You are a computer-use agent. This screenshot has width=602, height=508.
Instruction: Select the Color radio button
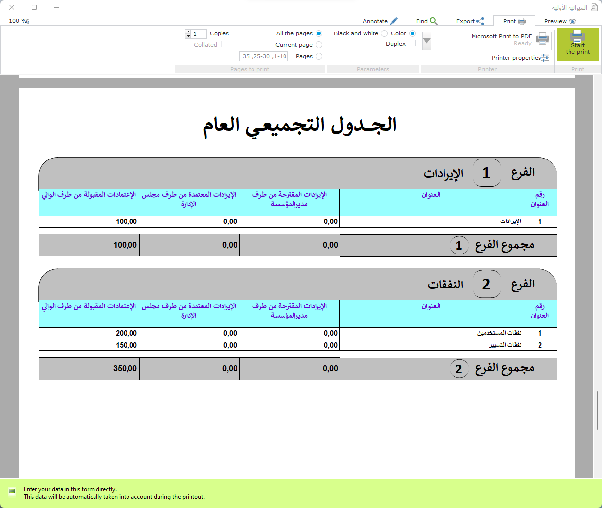(412, 33)
